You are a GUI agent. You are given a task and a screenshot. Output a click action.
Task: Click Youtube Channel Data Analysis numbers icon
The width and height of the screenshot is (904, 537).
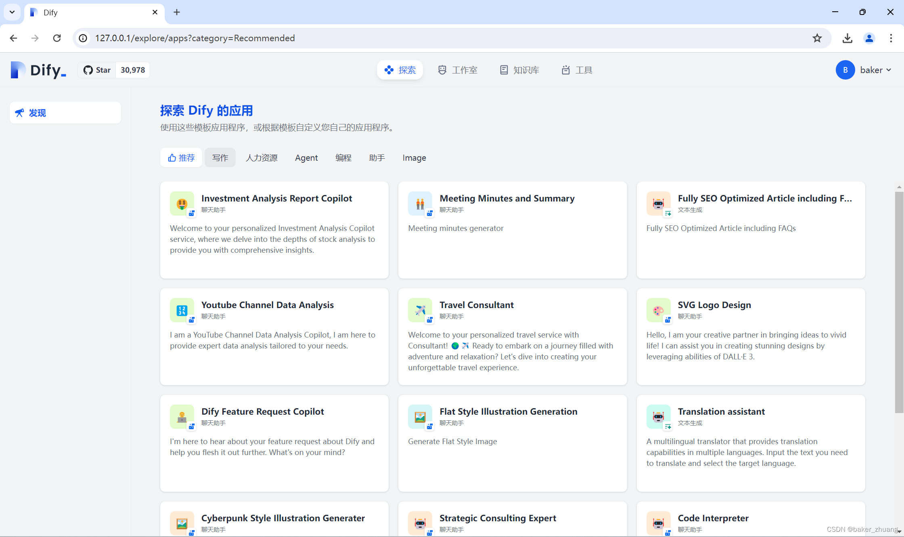(182, 310)
